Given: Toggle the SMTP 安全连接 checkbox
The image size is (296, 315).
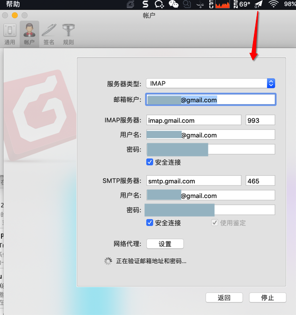Looking at the screenshot, I should tap(150, 223).
